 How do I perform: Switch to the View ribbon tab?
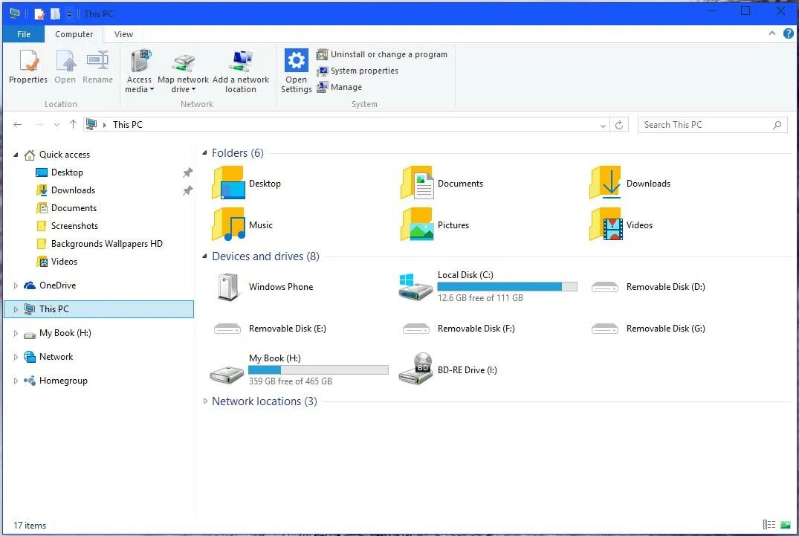[123, 34]
